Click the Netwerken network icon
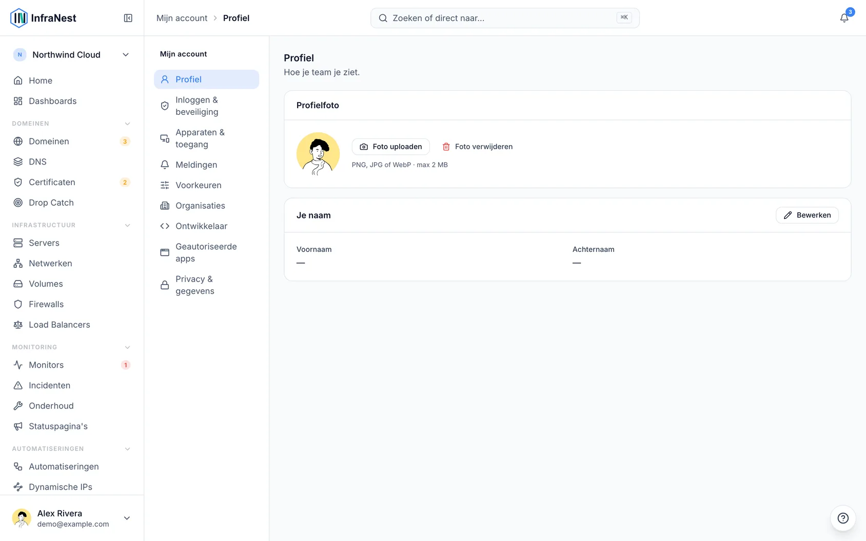The image size is (866, 541). pyautogui.click(x=18, y=263)
